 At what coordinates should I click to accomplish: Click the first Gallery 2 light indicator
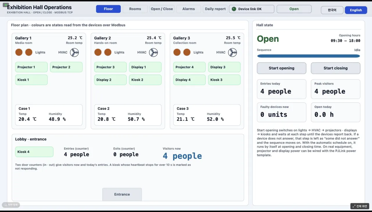(98, 52)
